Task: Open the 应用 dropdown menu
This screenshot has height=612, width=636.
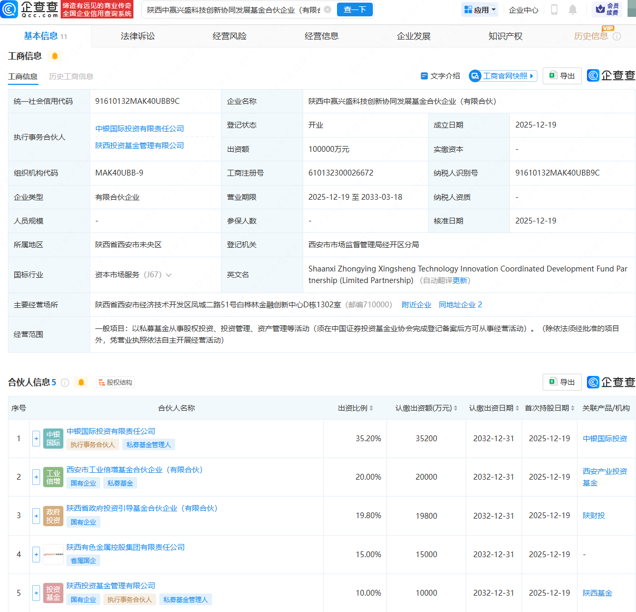Action: pos(480,9)
